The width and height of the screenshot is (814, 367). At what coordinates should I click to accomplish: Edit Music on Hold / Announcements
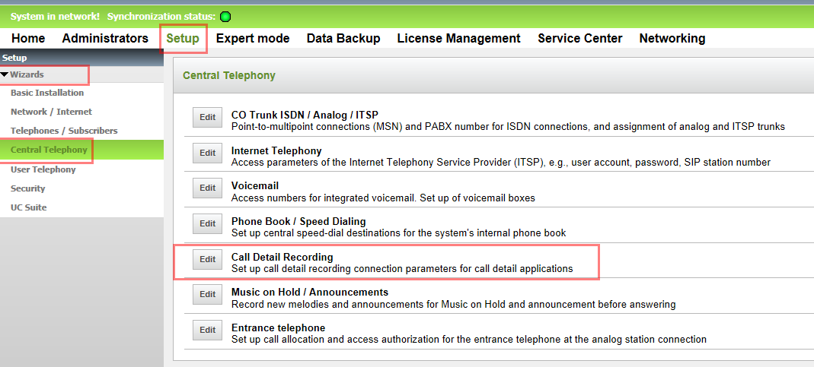tap(207, 294)
